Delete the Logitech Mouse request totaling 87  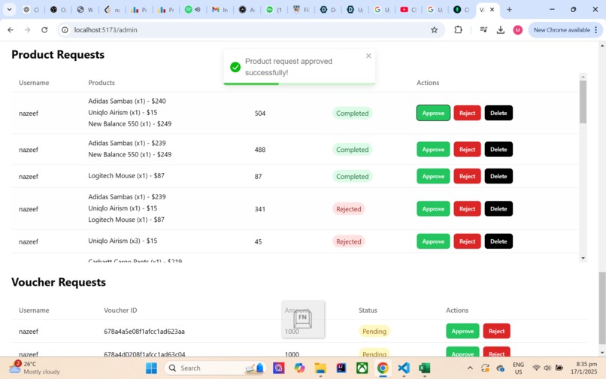pyautogui.click(x=498, y=176)
